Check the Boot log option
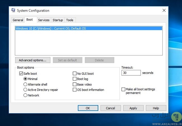182x126 pixels. (x=75, y=79)
